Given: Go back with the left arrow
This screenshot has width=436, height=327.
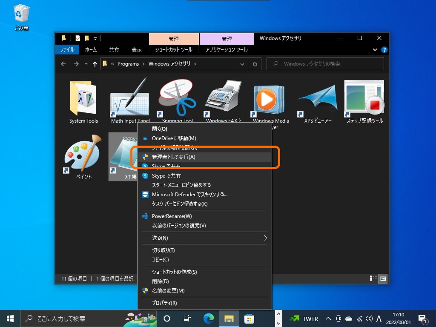Looking at the screenshot, I should coord(63,64).
